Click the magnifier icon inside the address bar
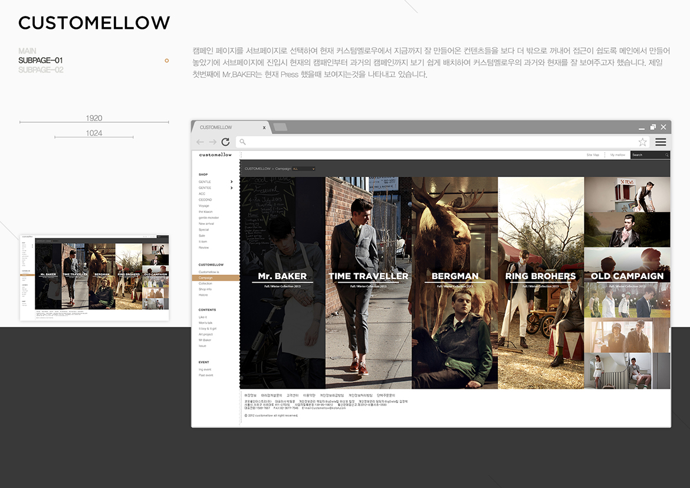 coord(242,142)
